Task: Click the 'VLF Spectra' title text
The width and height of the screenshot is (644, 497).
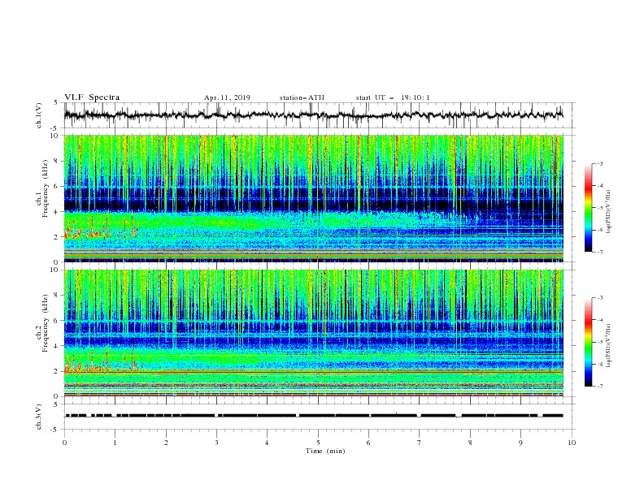Action: 92,97
